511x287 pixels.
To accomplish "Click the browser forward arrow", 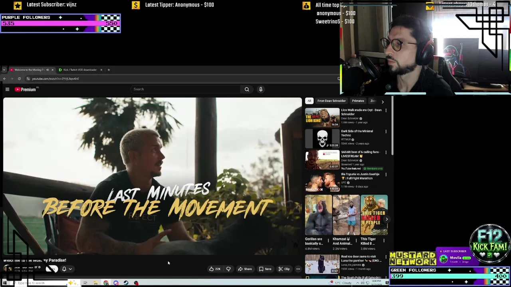I will point(12,79).
